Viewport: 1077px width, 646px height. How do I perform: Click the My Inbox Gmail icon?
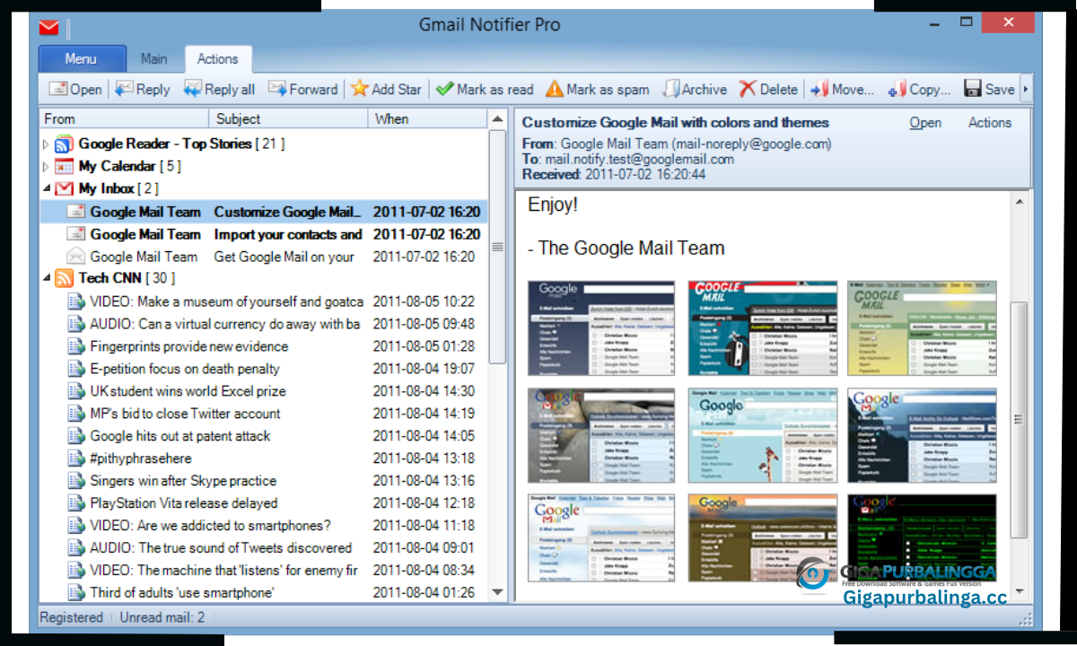(64, 188)
